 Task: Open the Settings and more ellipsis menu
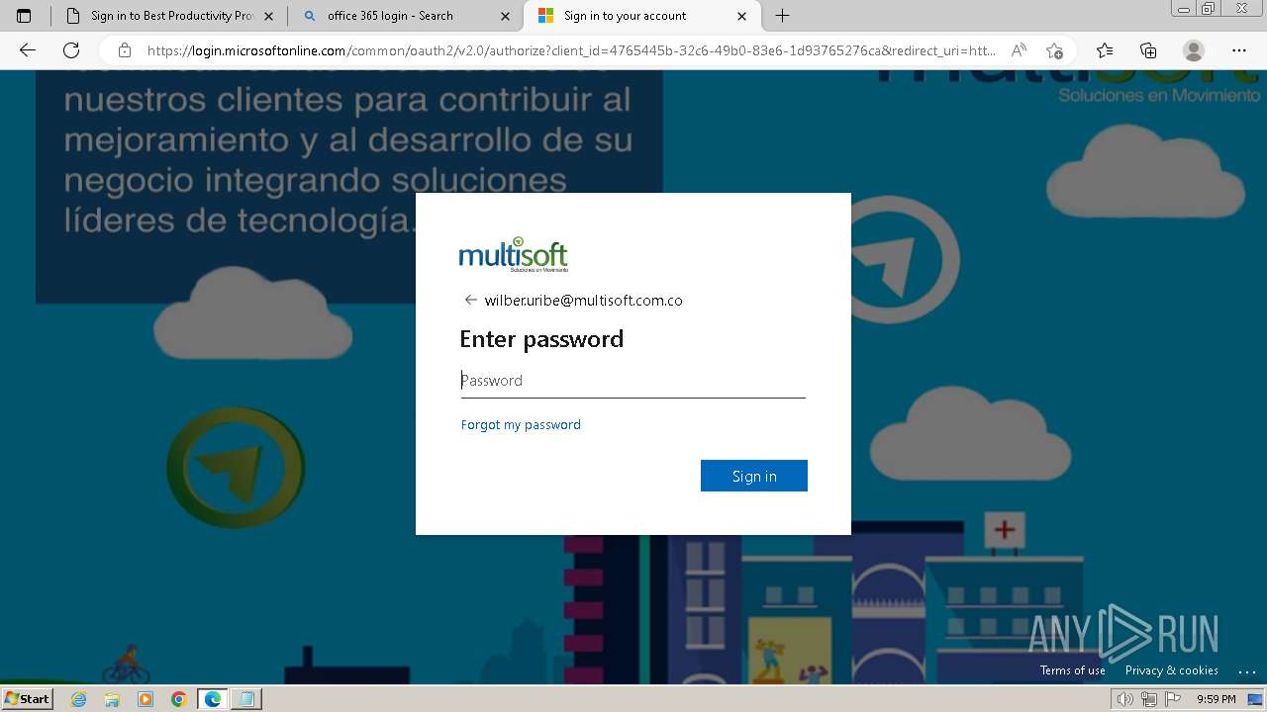1239,50
